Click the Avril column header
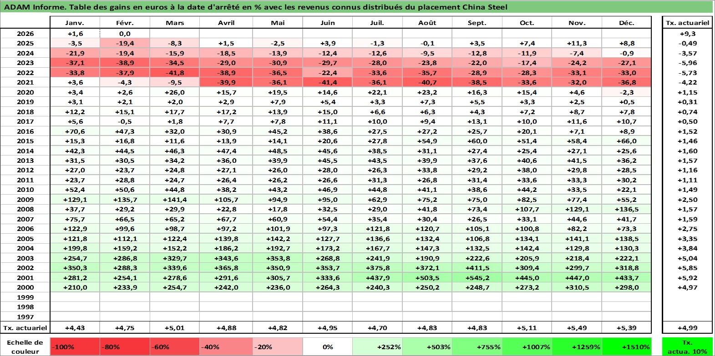 (226, 23)
